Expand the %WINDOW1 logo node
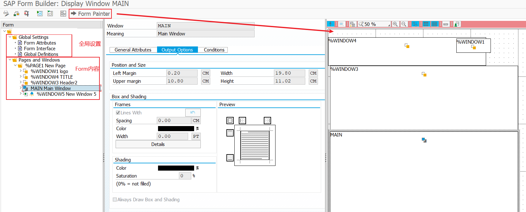This screenshot has height=212, width=526. 21,71
